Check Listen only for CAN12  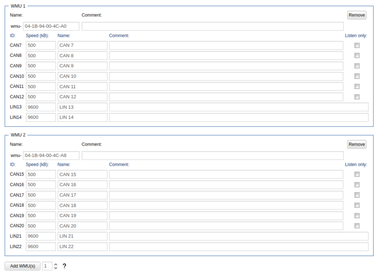[x=357, y=97]
